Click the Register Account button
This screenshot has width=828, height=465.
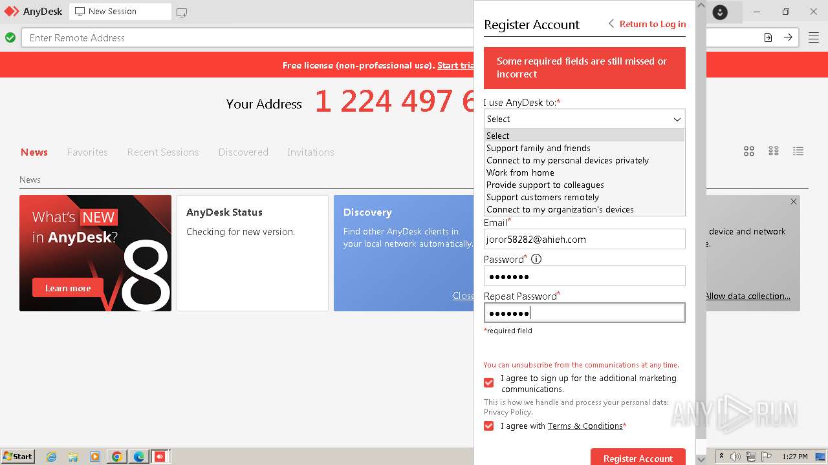point(638,457)
